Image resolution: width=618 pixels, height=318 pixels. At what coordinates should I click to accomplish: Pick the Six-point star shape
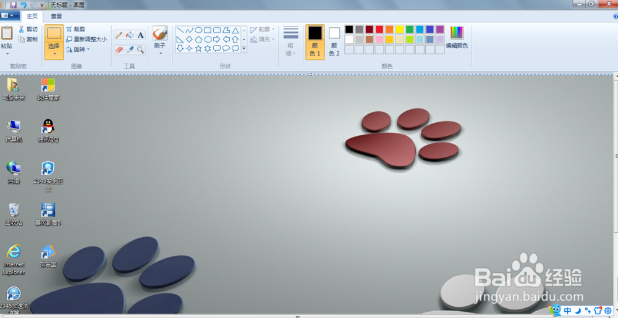tap(208, 48)
